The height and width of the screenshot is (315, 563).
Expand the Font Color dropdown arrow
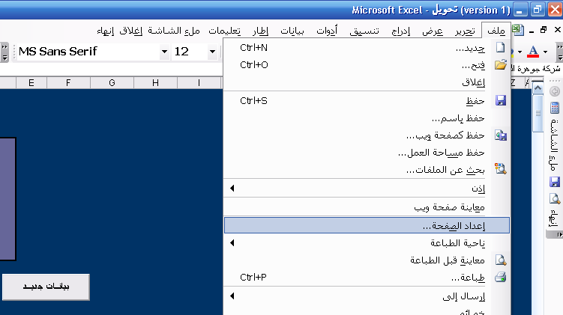(x=546, y=52)
